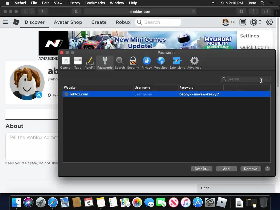
Task: Open the Privacy preferences pane
Action: (147, 63)
